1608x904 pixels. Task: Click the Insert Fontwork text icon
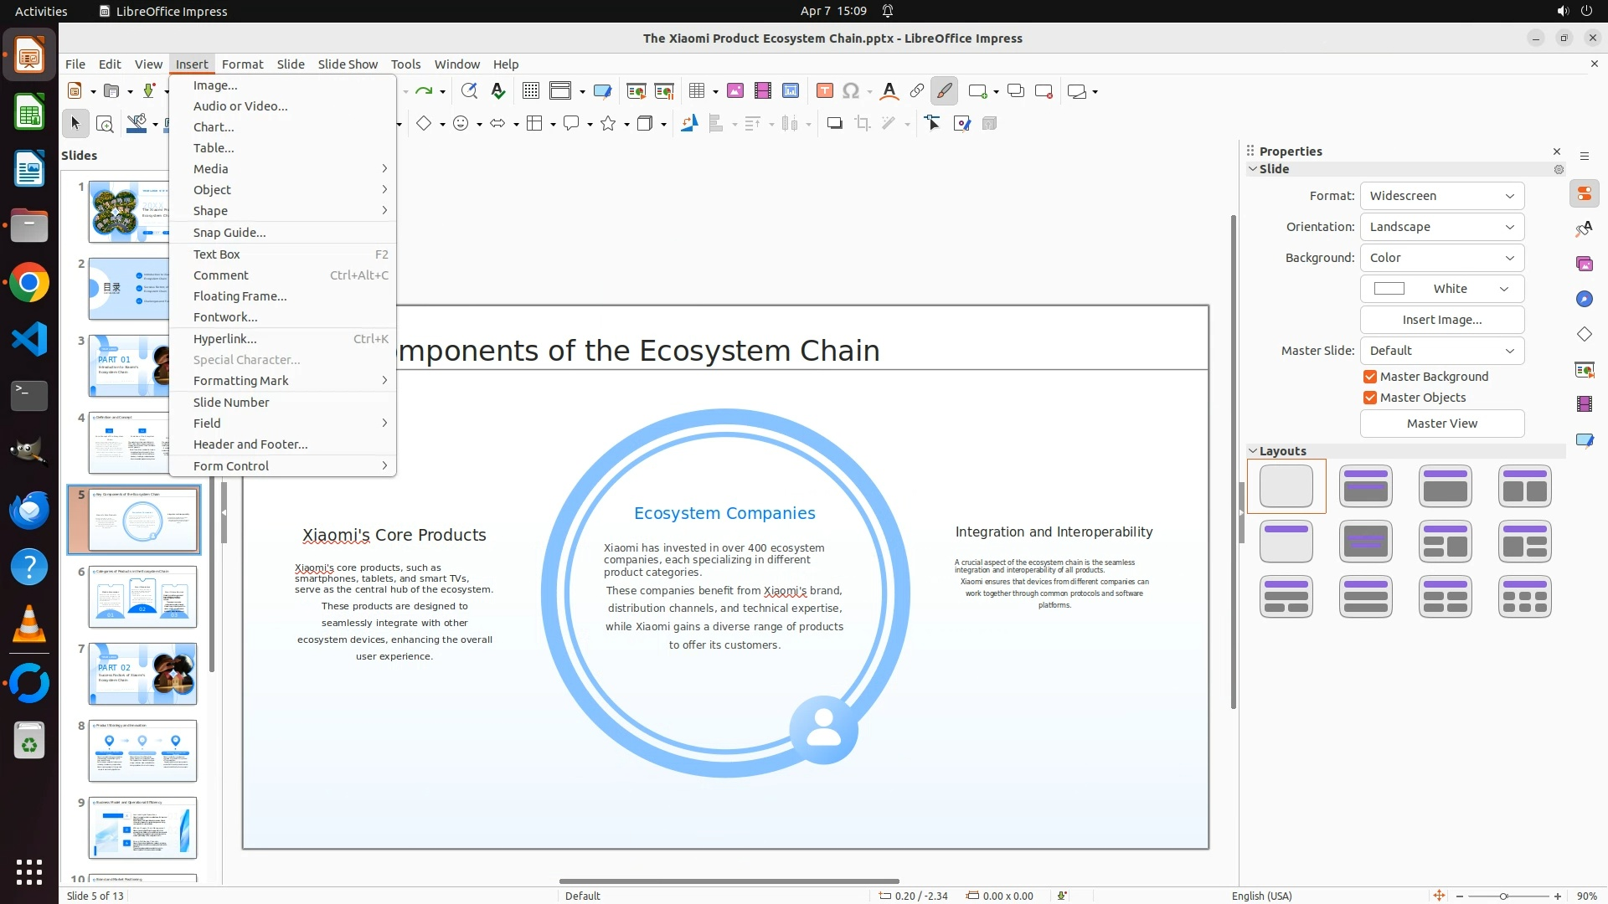(889, 91)
